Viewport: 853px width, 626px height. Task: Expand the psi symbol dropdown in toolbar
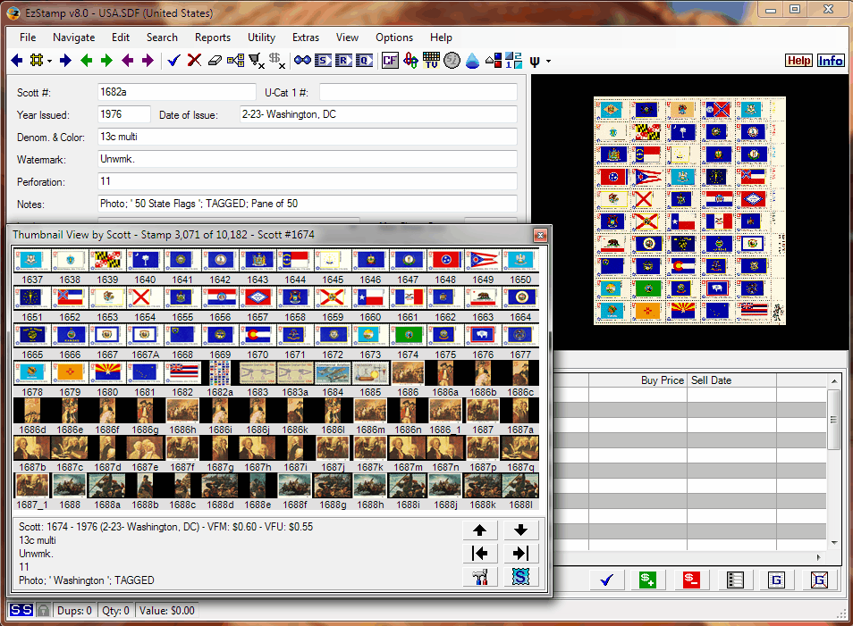pos(548,62)
